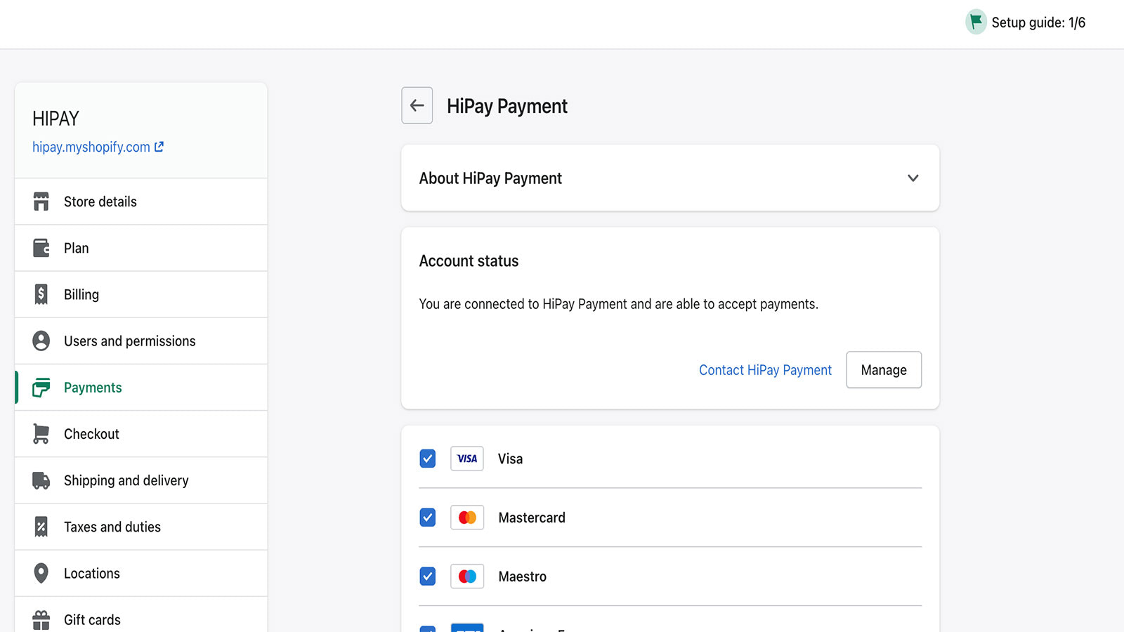Uncheck the Mastercard payment method
Viewport: 1124px width, 632px height.
pos(428,518)
